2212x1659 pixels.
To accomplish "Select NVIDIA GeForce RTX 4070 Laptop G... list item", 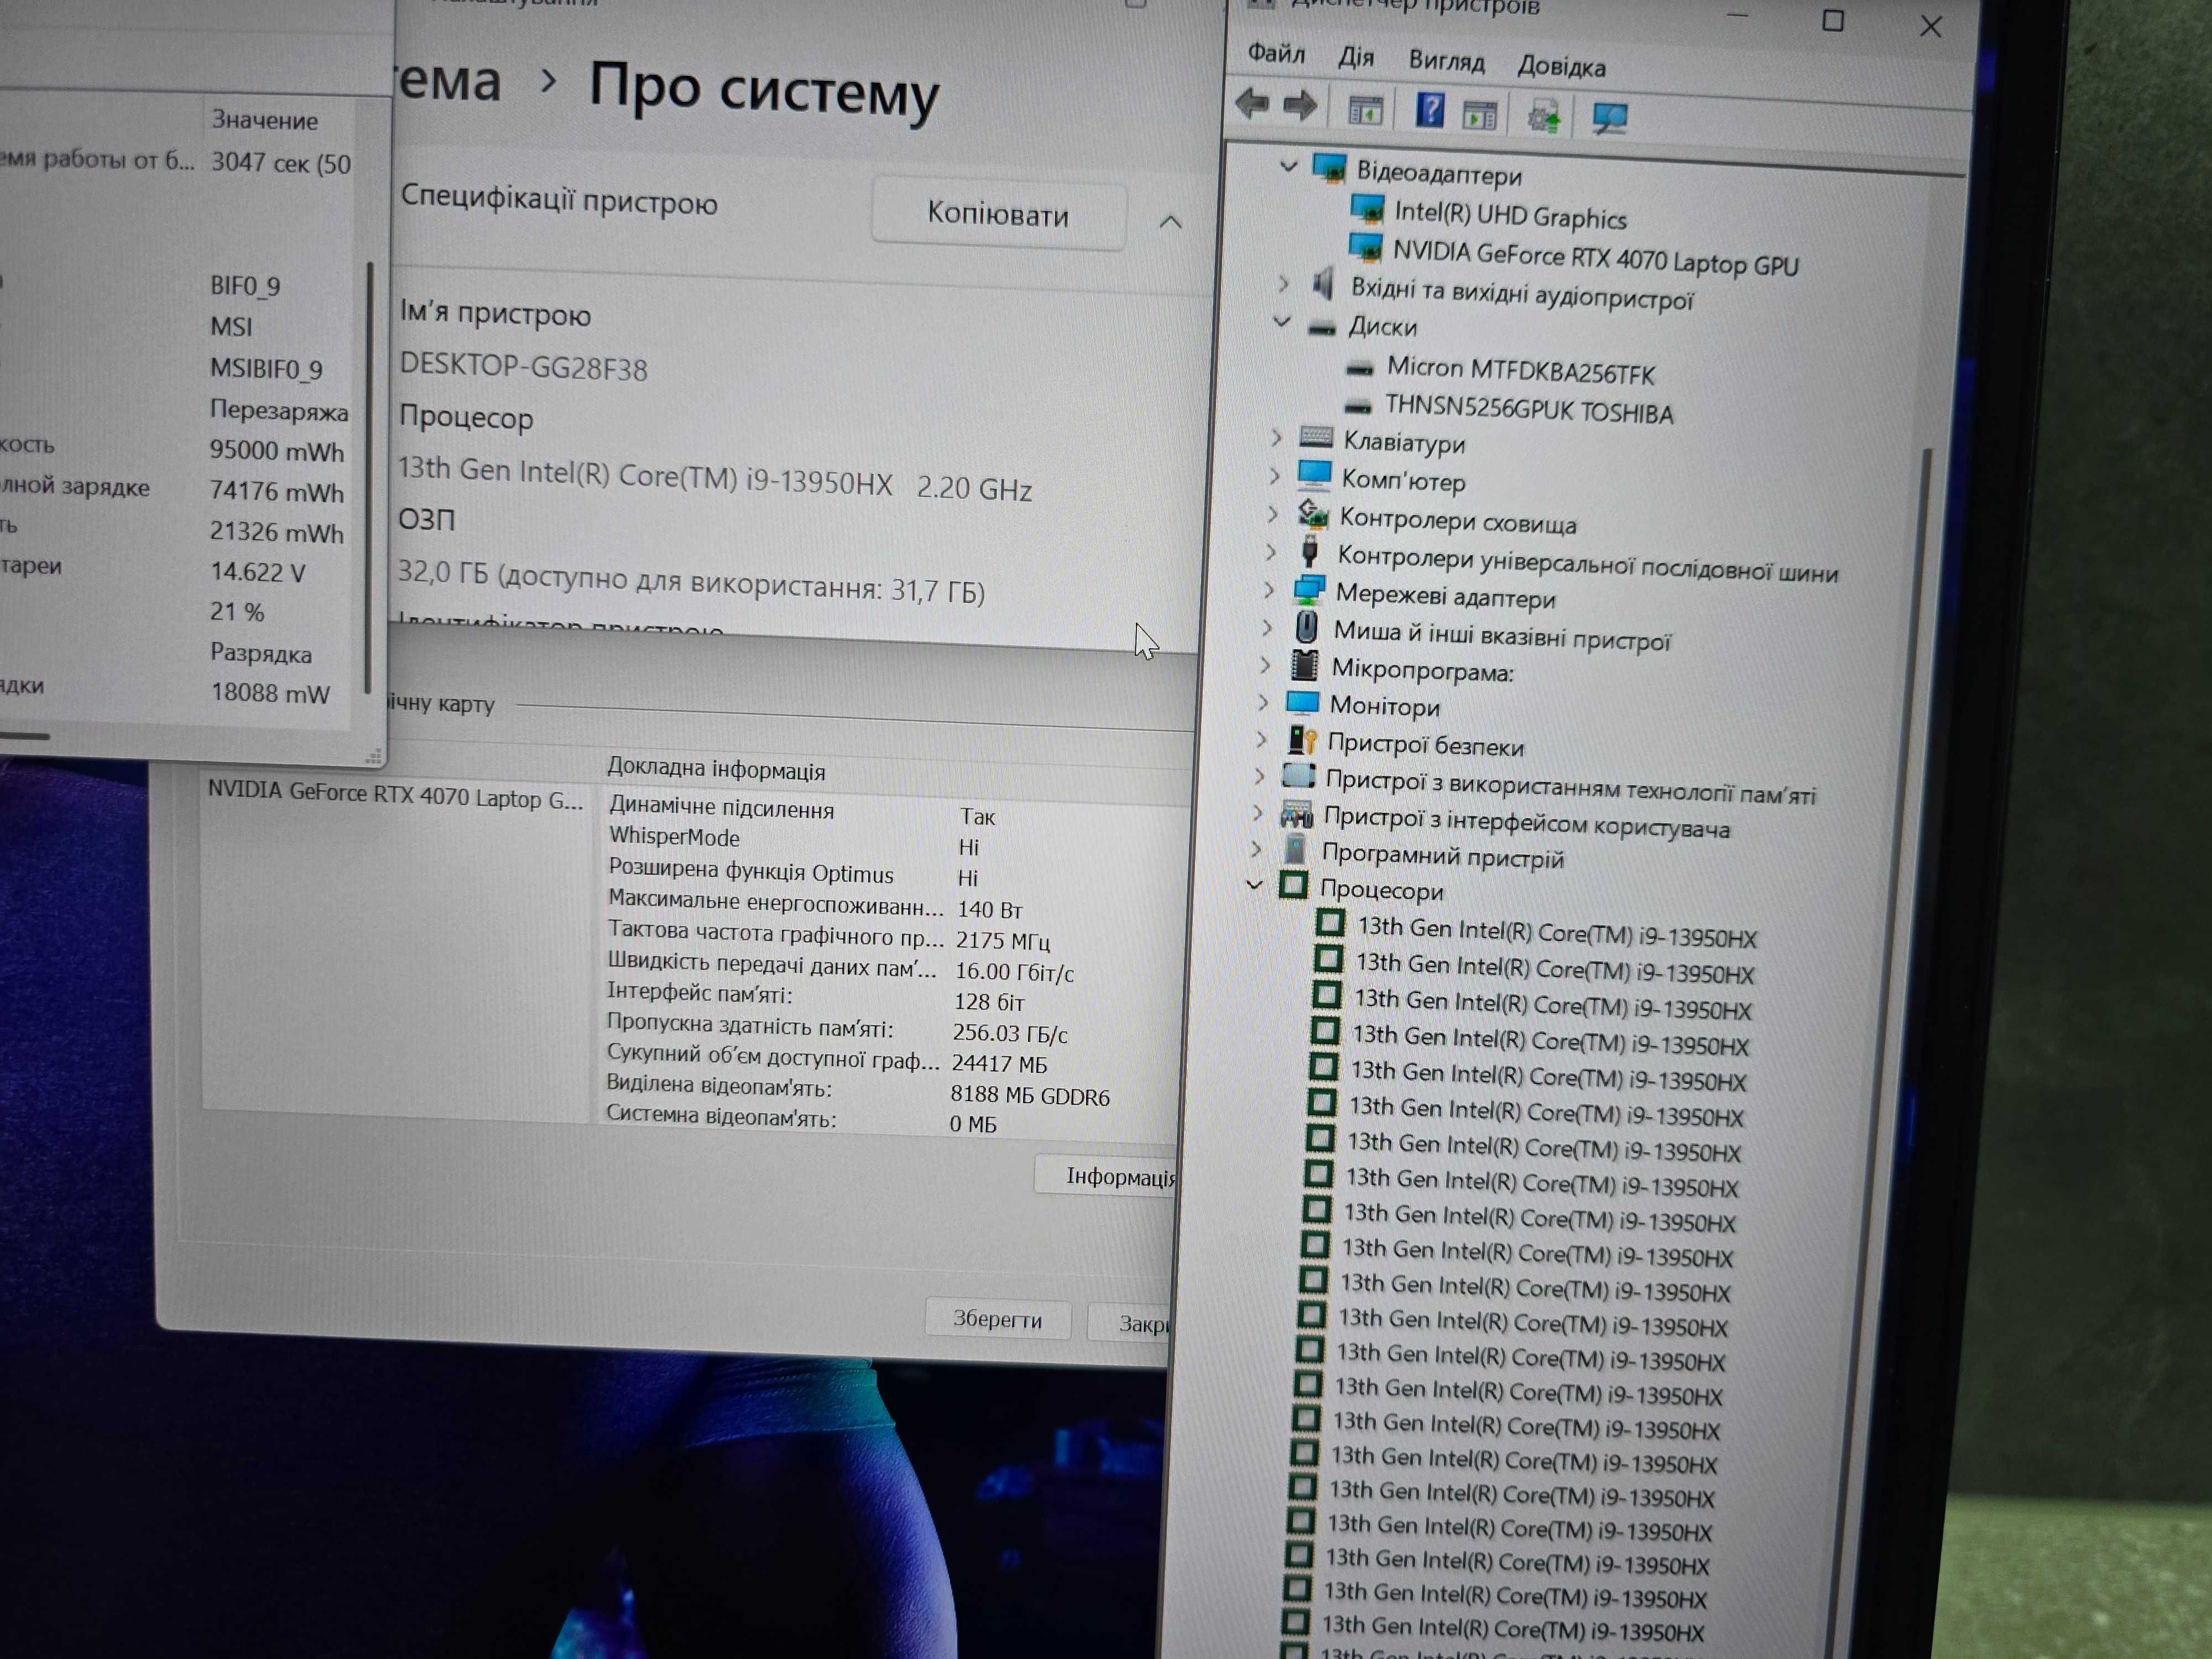I will click(395, 796).
